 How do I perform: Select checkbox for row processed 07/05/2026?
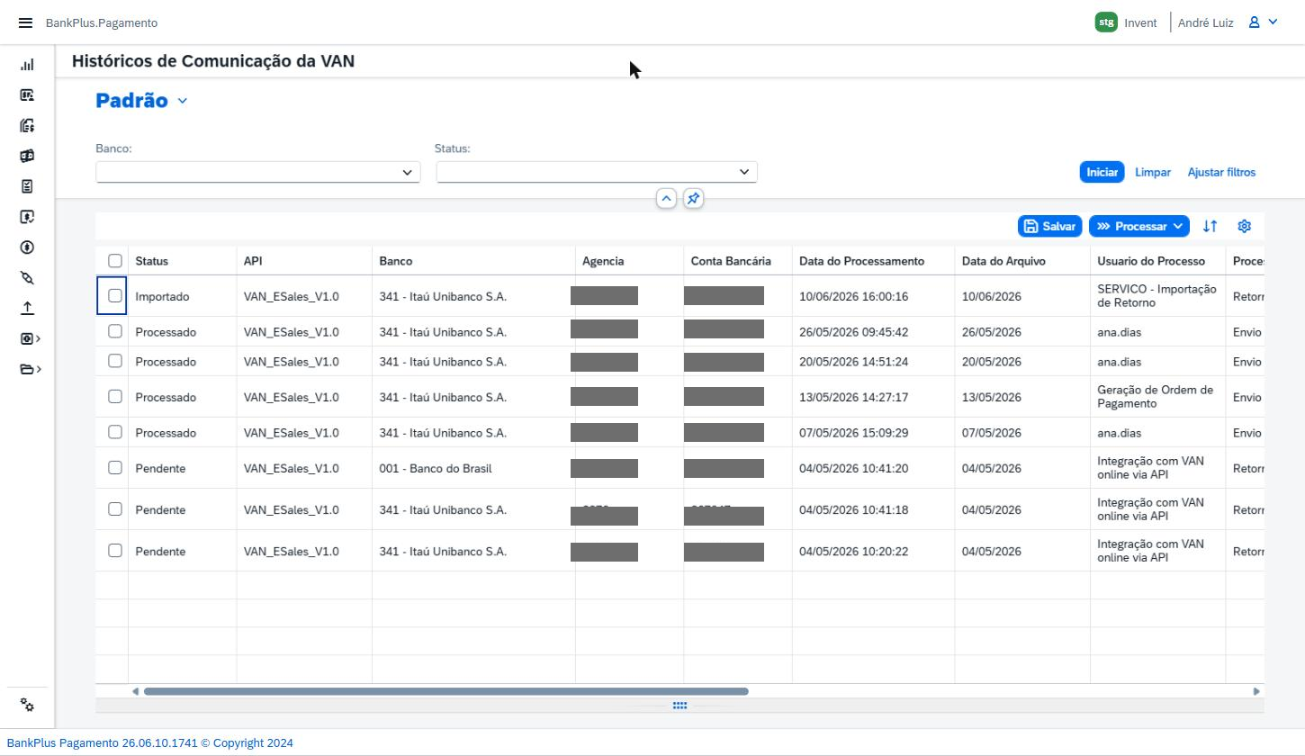[115, 432]
